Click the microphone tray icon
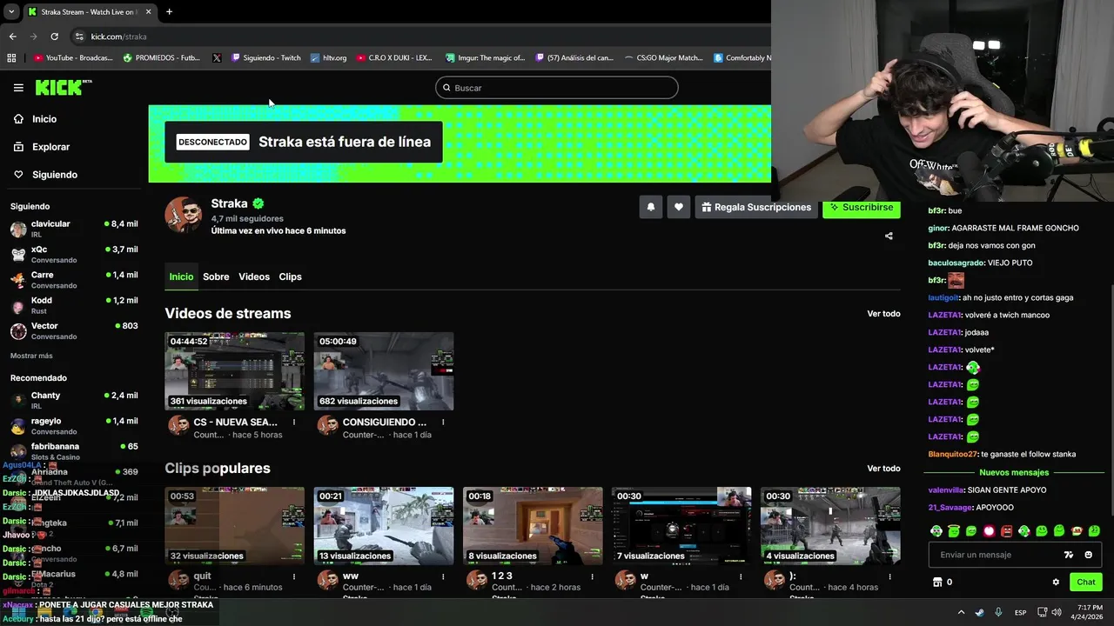1114x626 pixels. coord(998,612)
